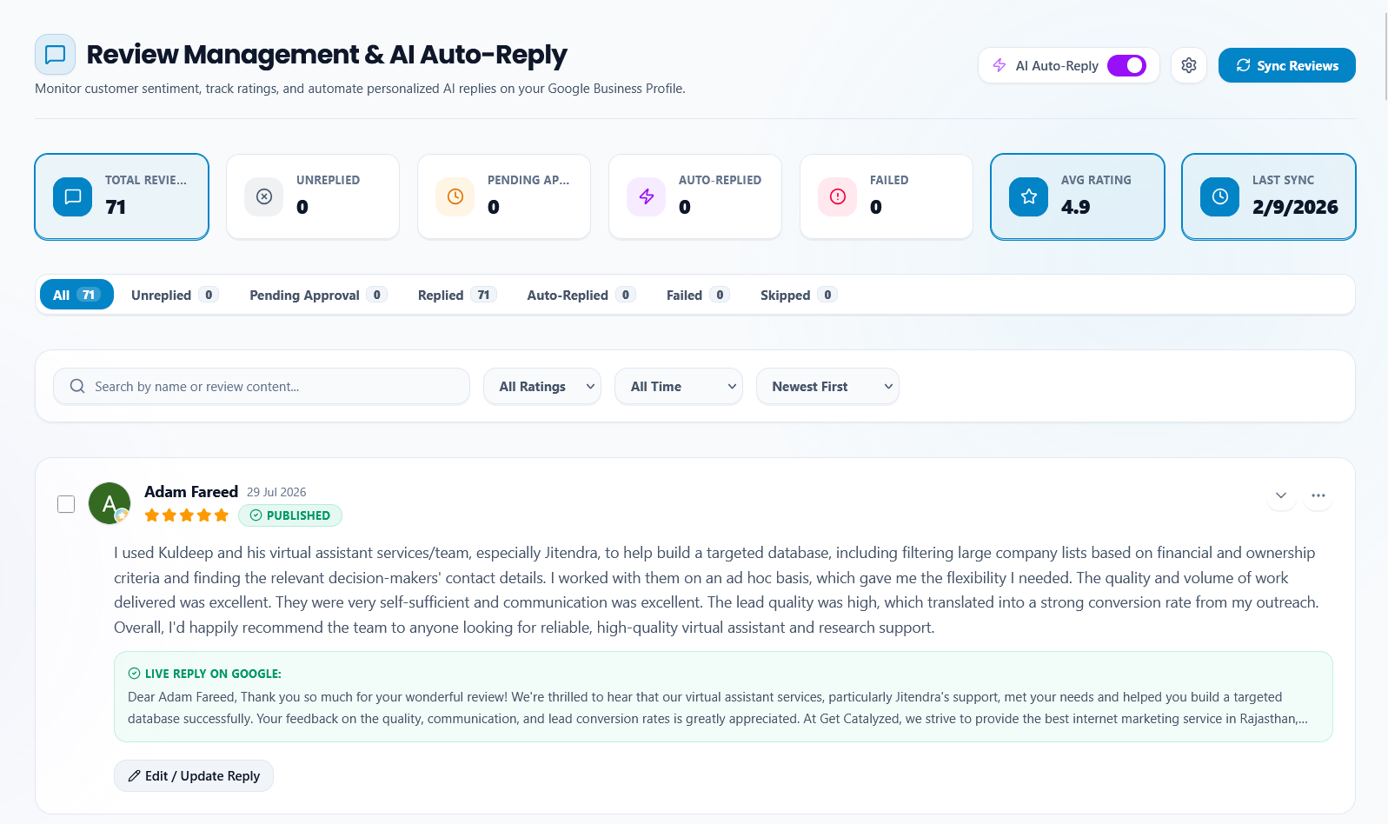Switch to the Auto-Replied tab

click(x=581, y=295)
